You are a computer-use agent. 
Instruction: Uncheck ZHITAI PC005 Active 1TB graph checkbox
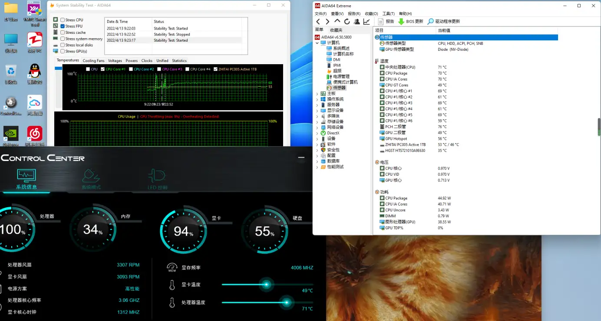(216, 69)
